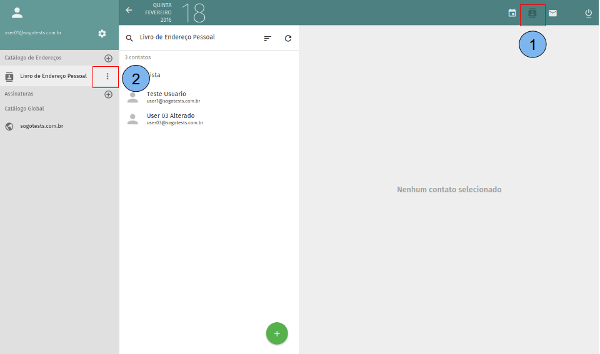Screen dimensions: 600x354
Task: Add a subscription next to Assinaturas
Action: pyautogui.click(x=108, y=94)
